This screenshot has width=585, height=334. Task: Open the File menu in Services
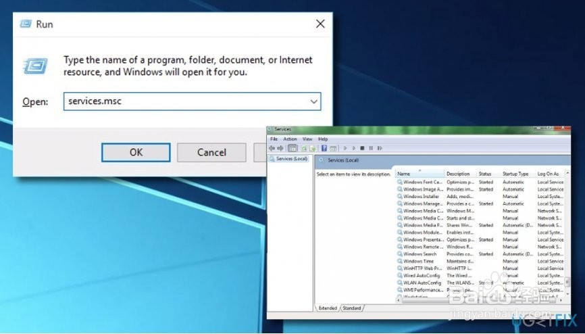point(274,139)
